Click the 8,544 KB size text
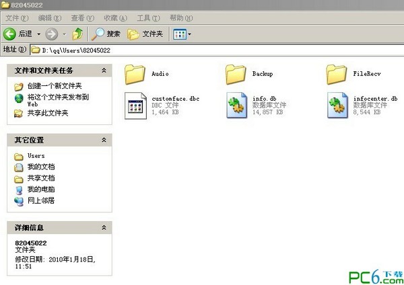Screen dimensions: 404x285 point(367,112)
